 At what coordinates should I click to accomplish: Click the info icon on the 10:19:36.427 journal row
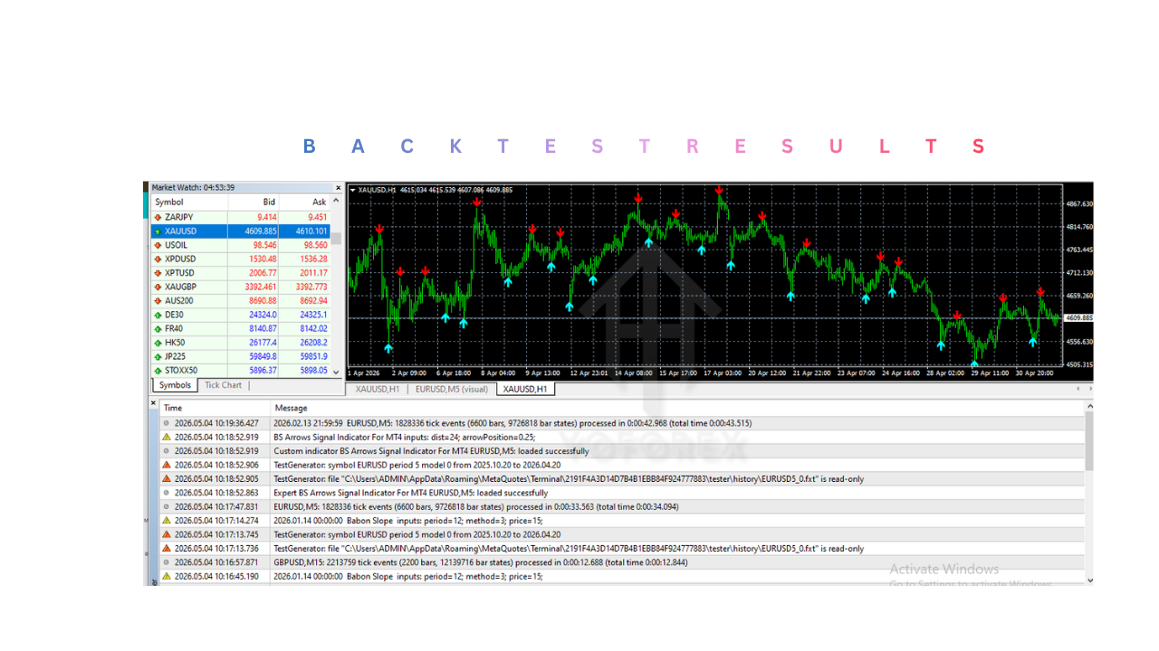166,423
